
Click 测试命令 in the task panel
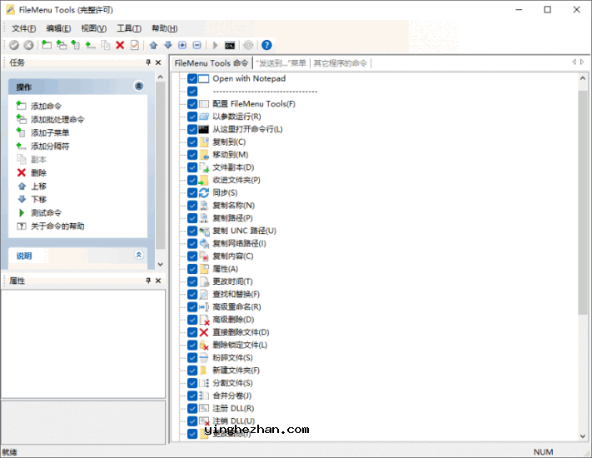click(46, 213)
